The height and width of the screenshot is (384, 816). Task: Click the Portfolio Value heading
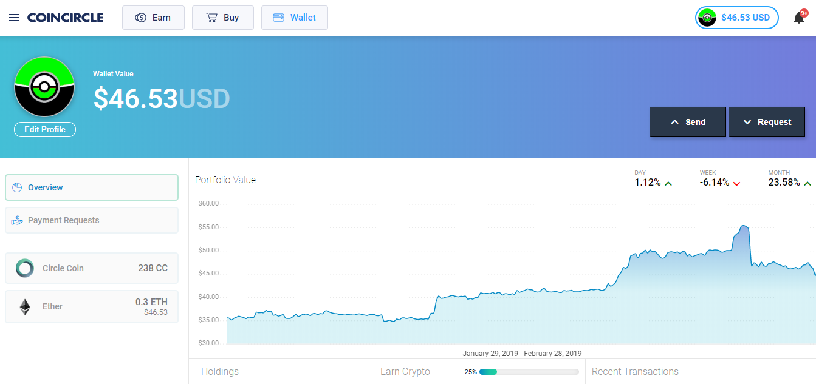click(225, 180)
